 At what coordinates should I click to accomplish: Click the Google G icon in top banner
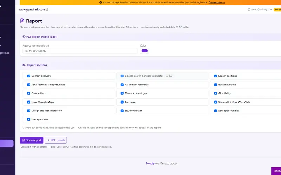pyautogui.click(x=100, y=2)
